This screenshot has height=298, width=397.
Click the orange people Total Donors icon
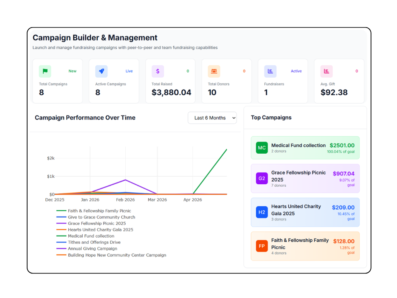(214, 71)
